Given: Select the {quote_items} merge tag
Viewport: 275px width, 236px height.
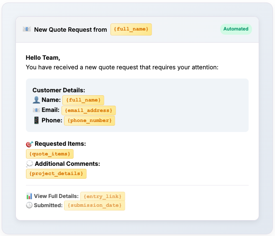Looking at the screenshot, I should pos(50,154).
